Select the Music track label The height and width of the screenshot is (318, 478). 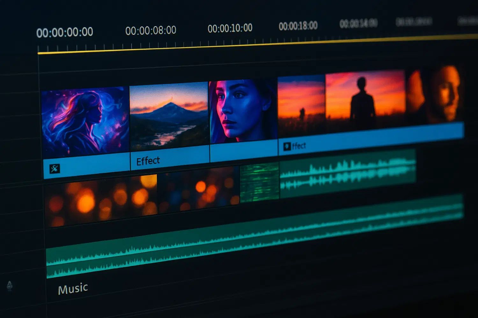click(73, 289)
